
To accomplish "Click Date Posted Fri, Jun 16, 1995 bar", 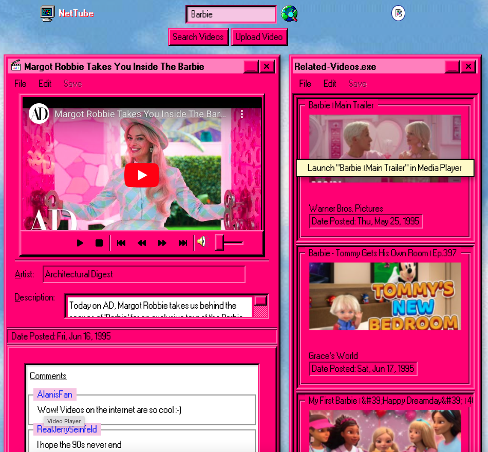I will point(142,336).
